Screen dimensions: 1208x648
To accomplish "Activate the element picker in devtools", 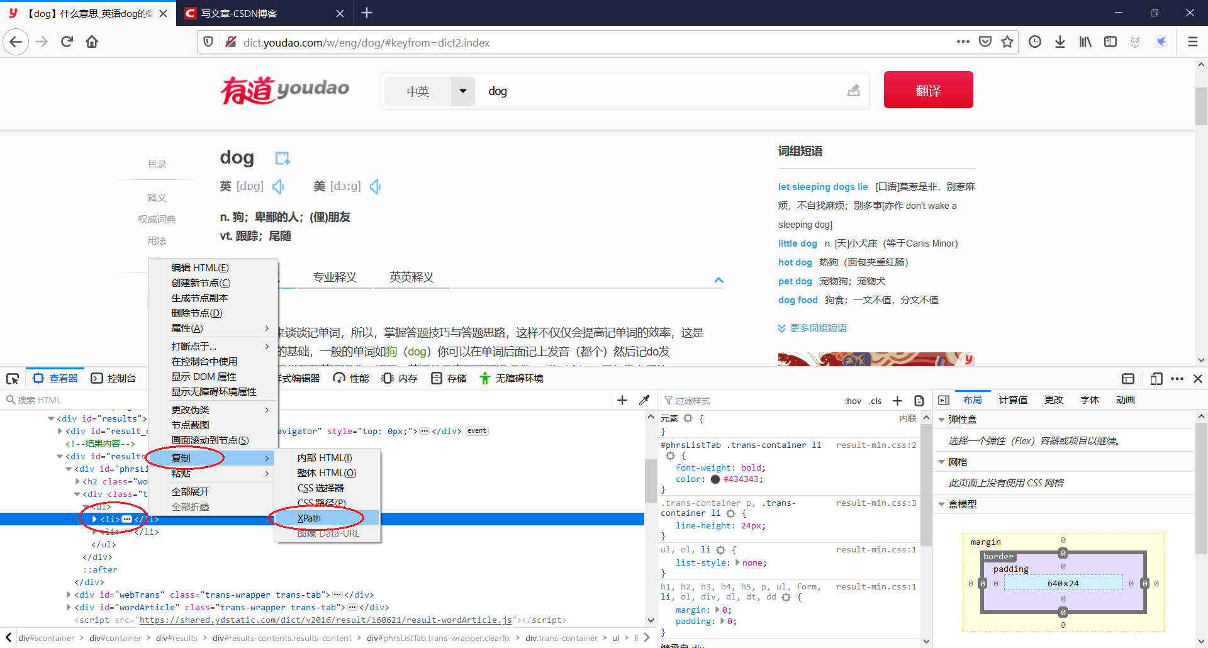I will pos(13,379).
